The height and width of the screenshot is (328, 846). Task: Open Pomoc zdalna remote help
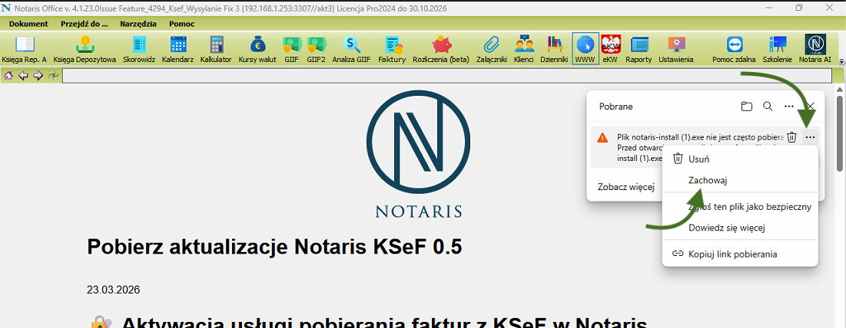pos(733,48)
